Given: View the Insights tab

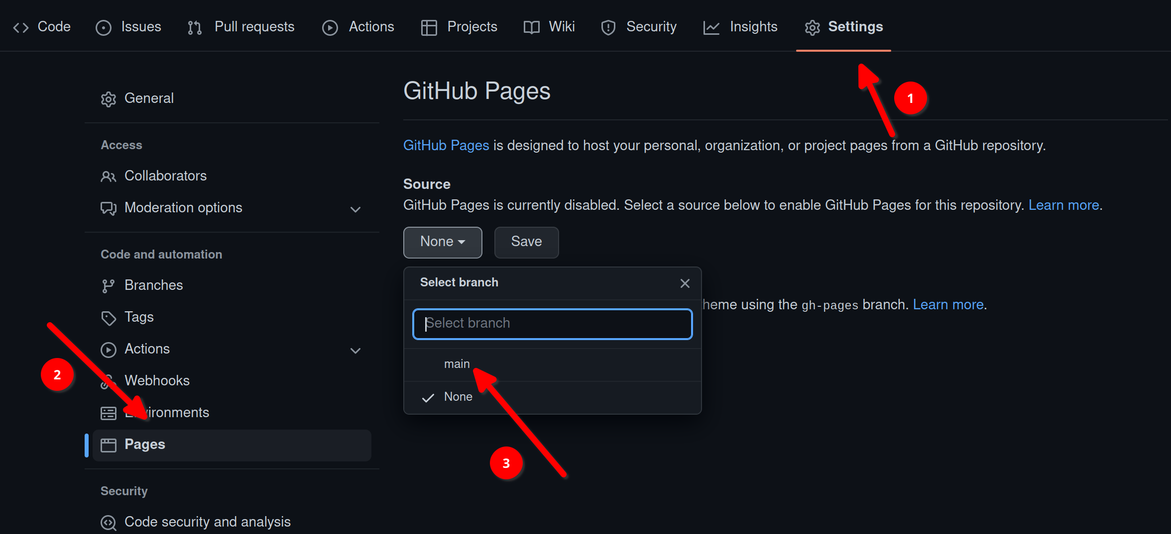Looking at the screenshot, I should click(740, 27).
